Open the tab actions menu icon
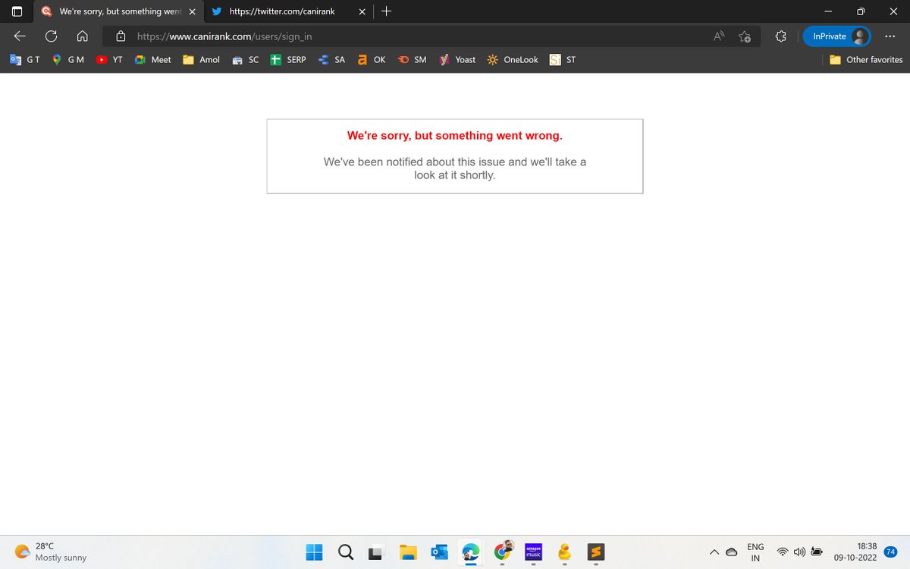 point(17,11)
